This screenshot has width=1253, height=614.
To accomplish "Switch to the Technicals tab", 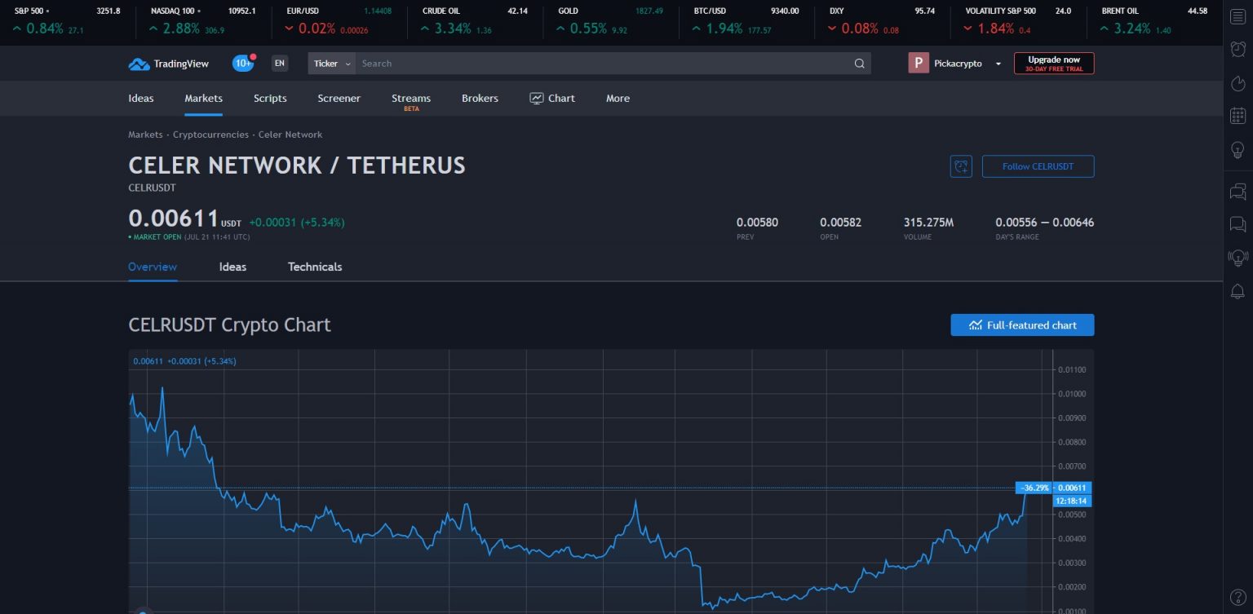I will click(x=315, y=267).
